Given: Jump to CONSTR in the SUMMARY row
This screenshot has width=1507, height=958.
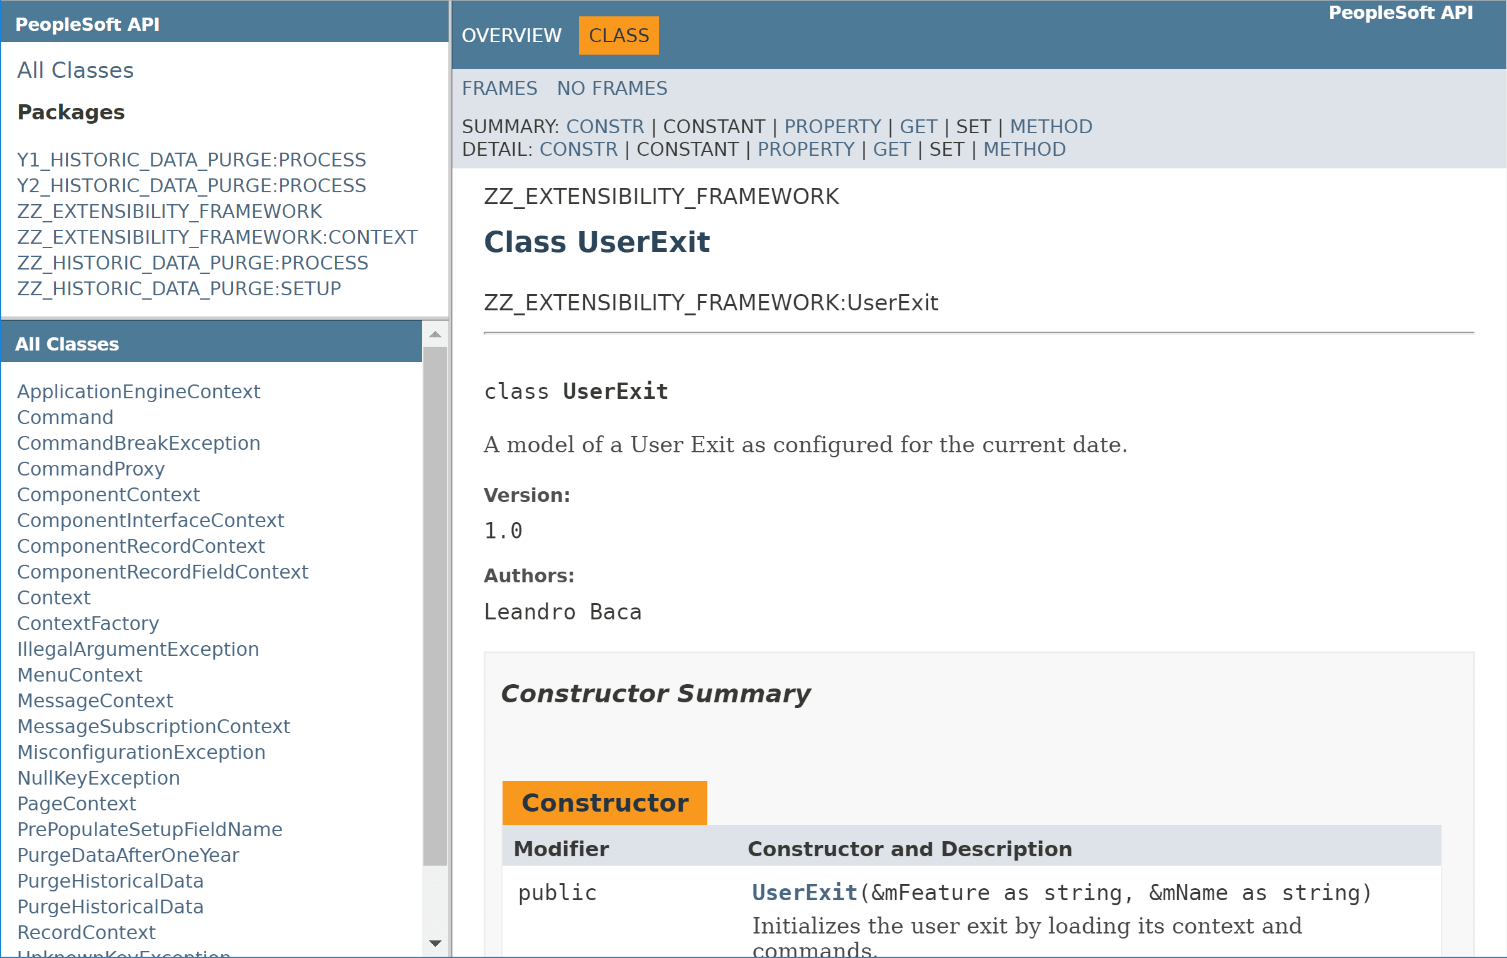Looking at the screenshot, I should [605, 127].
